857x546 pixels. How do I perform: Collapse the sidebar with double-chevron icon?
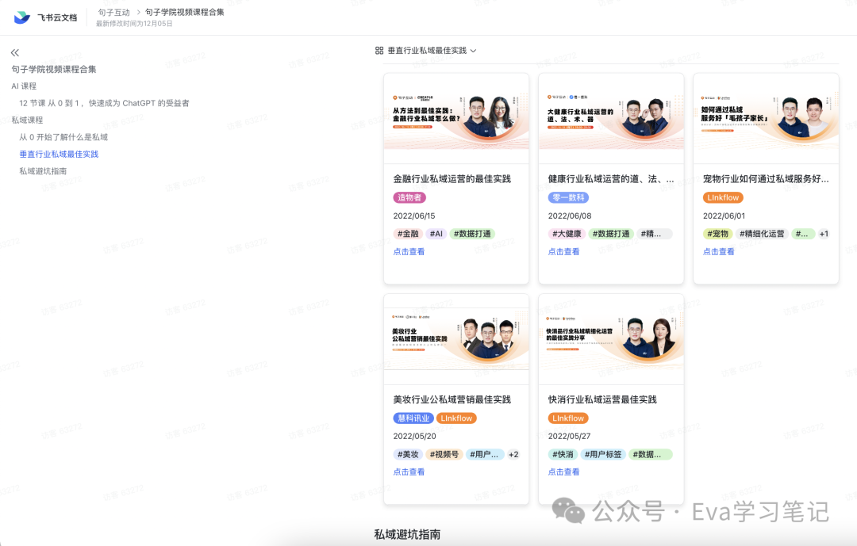(14, 52)
